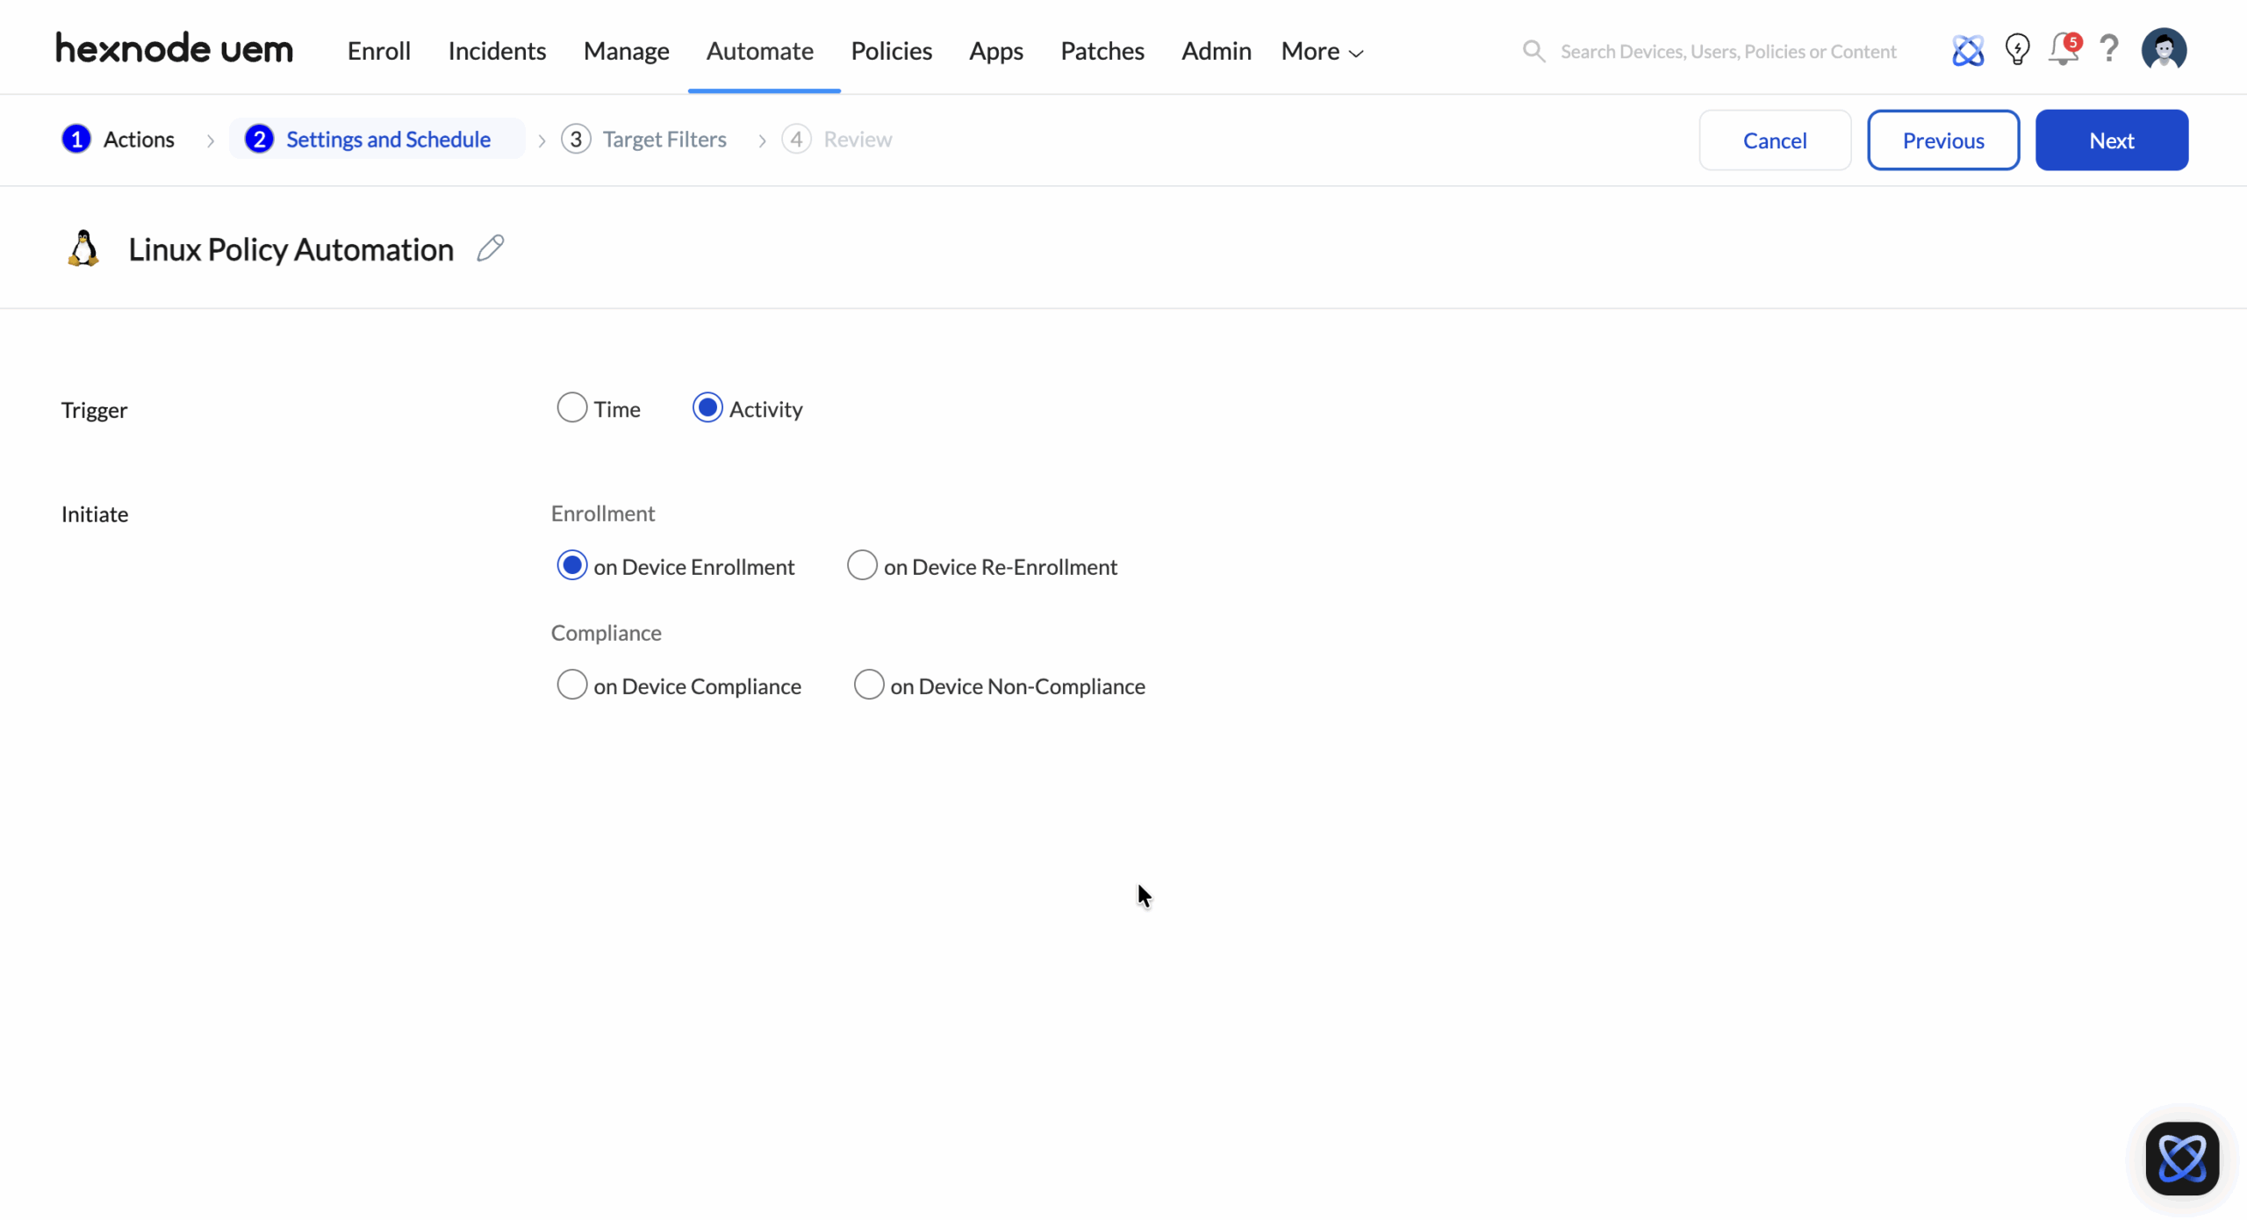
Task: Select the Time trigger radio button
Action: click(571, 408)
